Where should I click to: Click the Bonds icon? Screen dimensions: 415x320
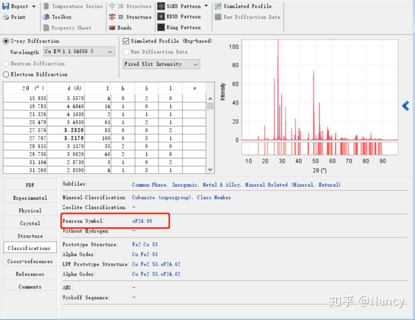pos(112,28)
